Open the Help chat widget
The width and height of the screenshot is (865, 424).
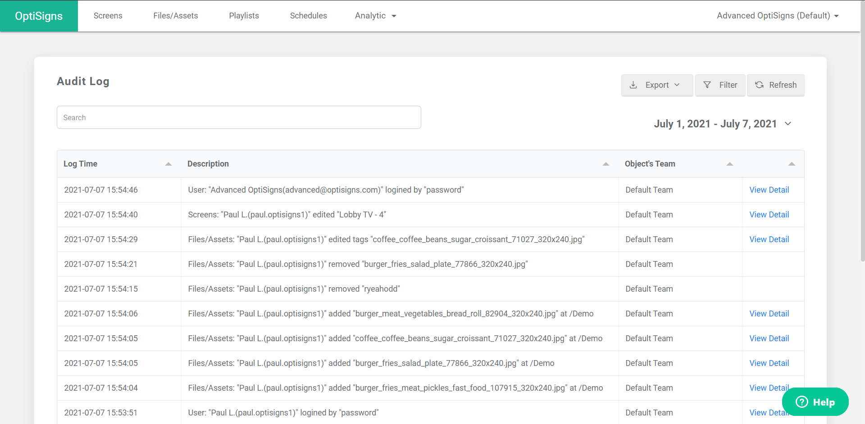(815, 402)
